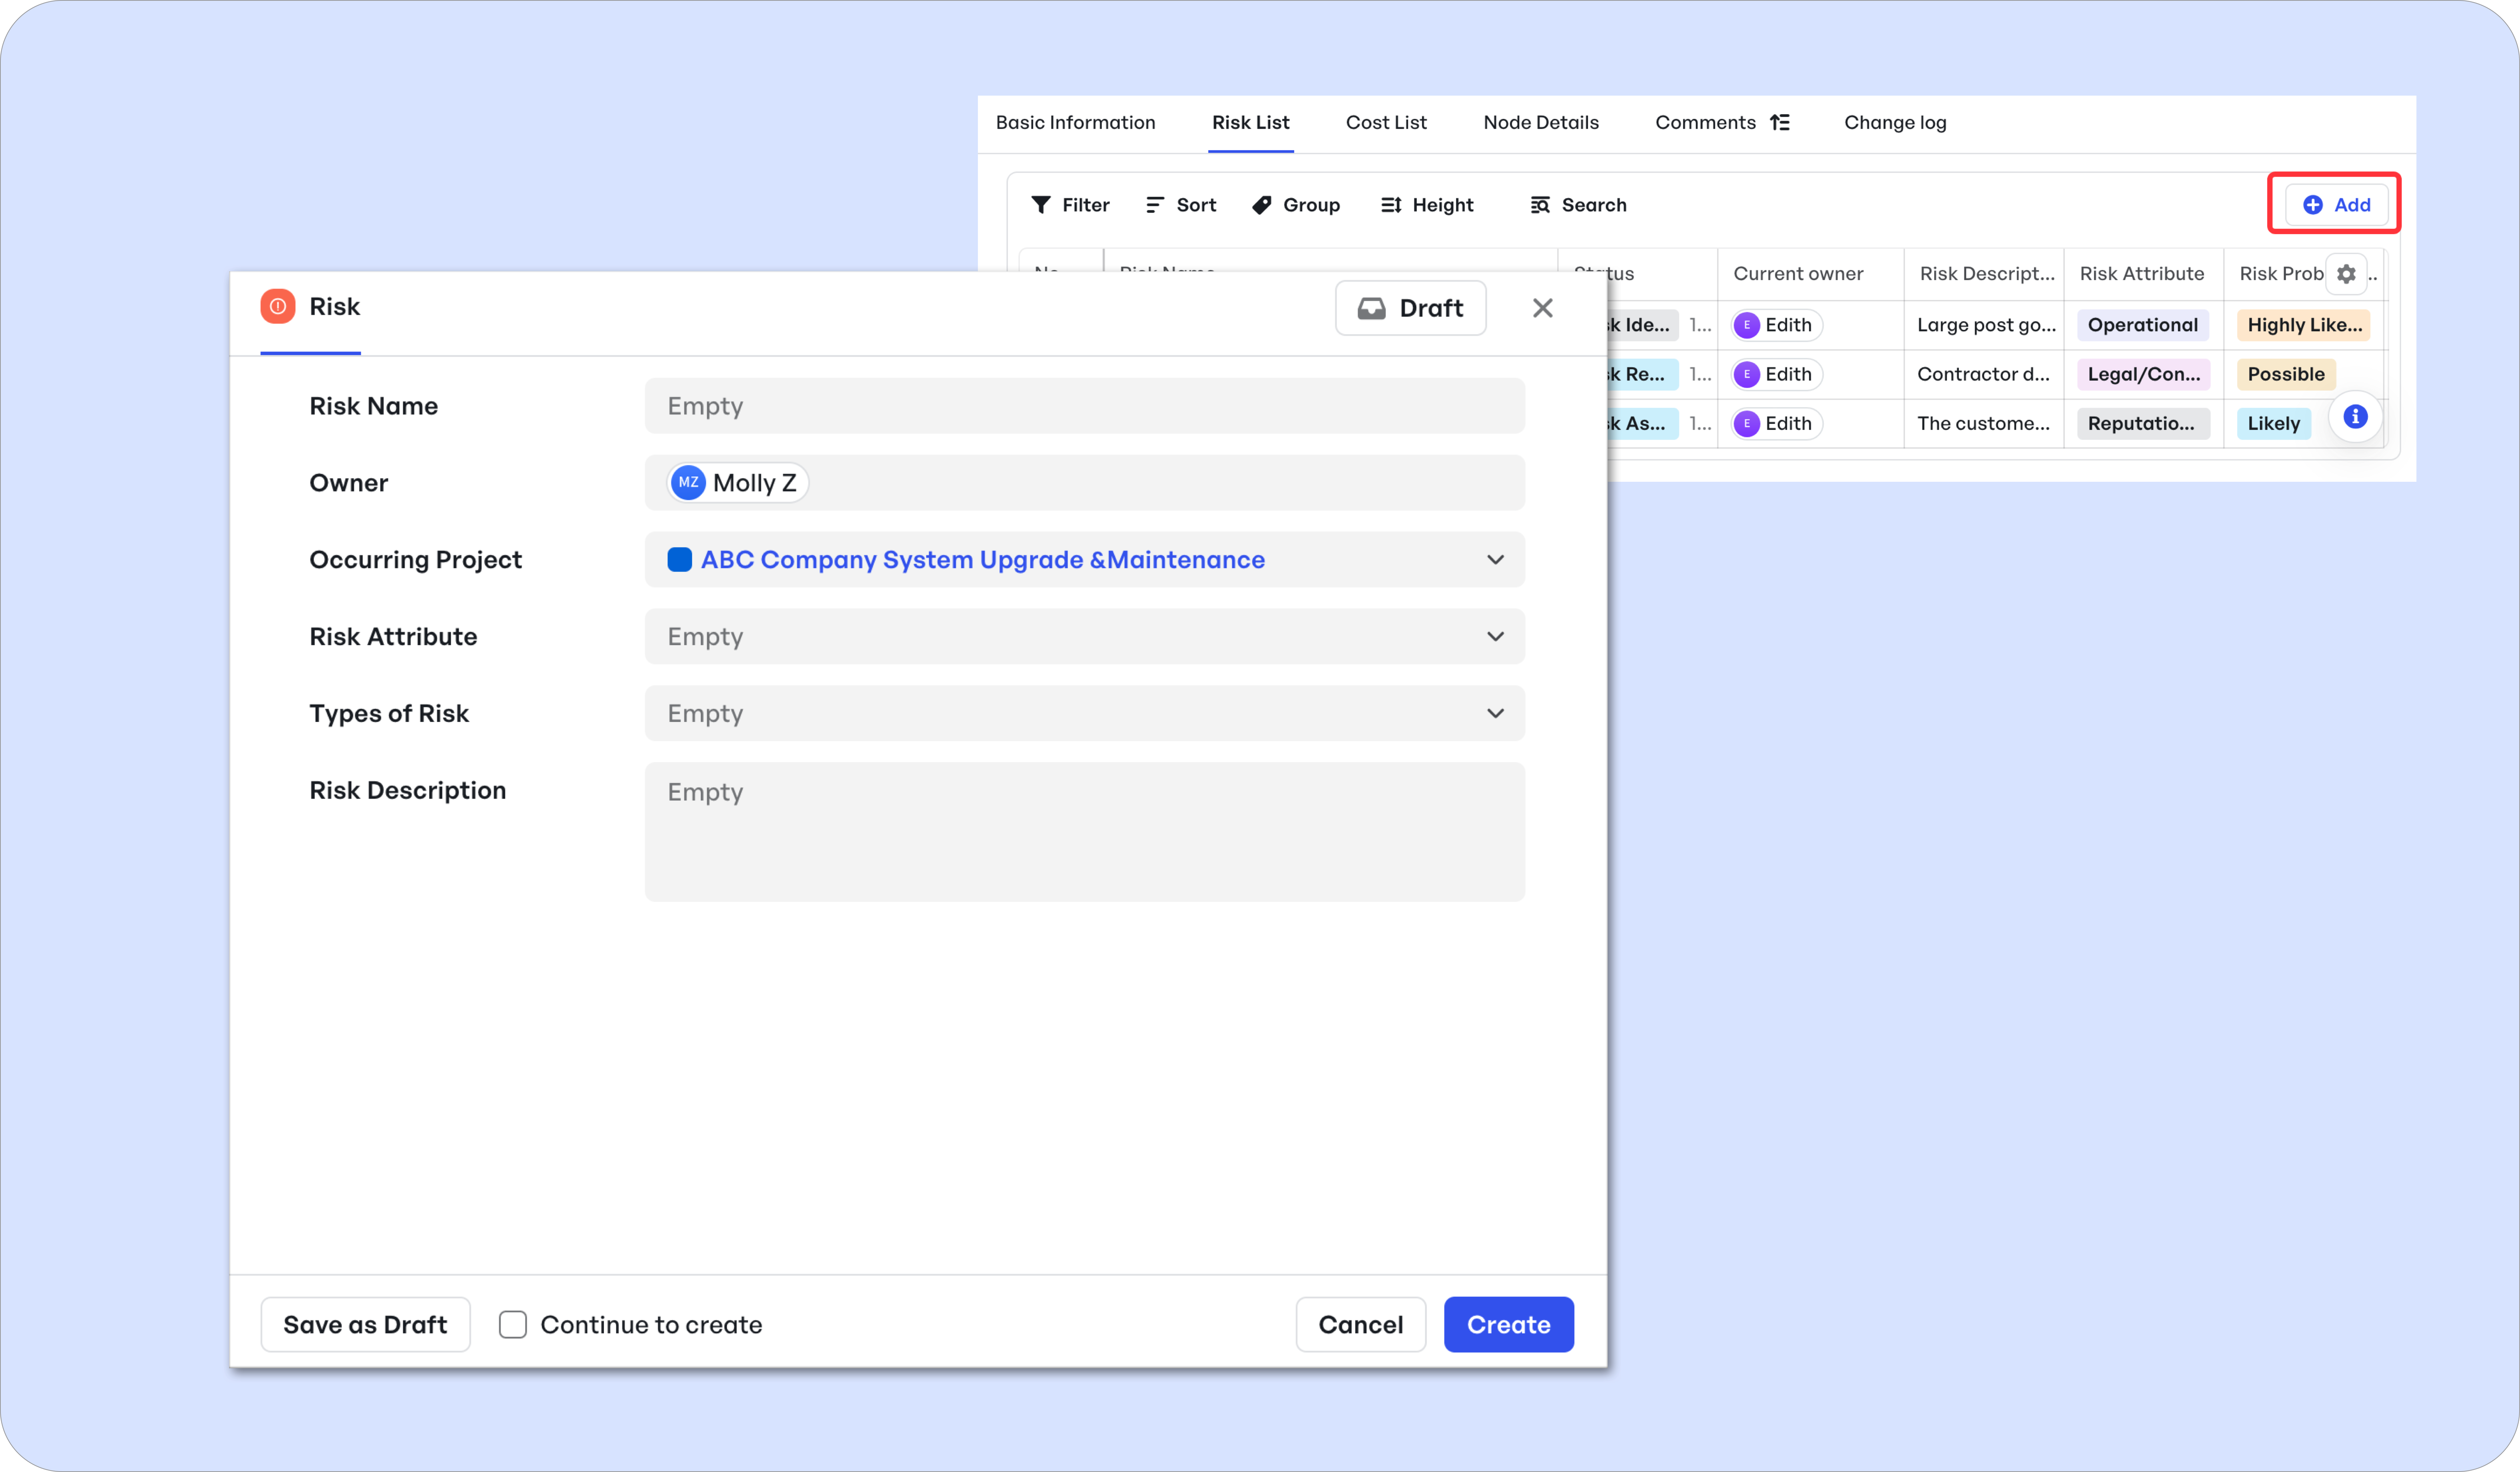Click the Height row-height icon
The image size is (2520, 1472).
[1391, 205]
